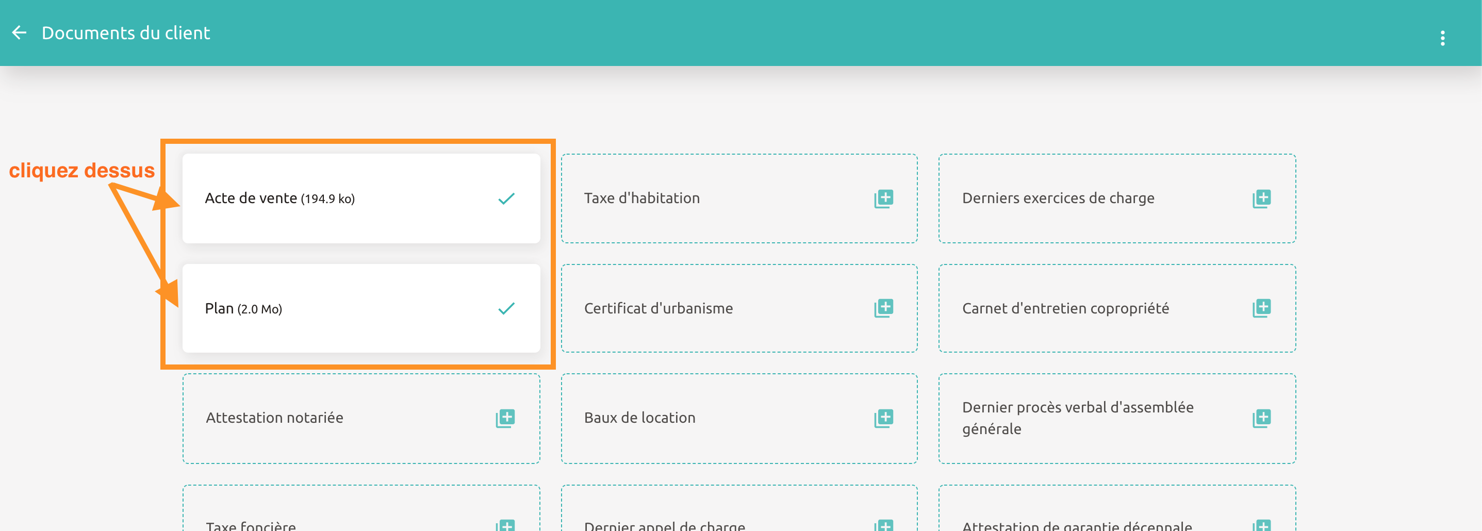Screen dimensions: 1482x531
Task: Click the checkmark on the Plan card
Action: [x=506, y=308]
